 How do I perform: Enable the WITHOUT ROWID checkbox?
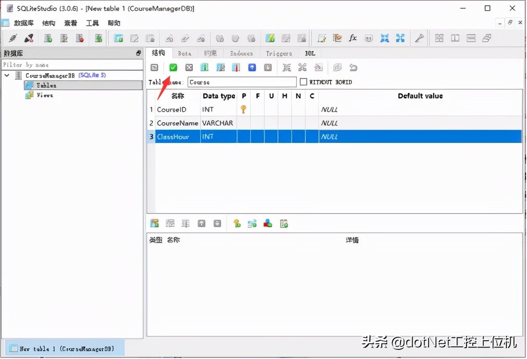pos(303,82)
